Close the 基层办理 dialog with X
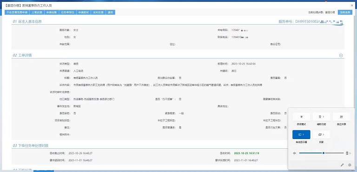This screenshot has width=357, height=172. click(x=352, y=5)
